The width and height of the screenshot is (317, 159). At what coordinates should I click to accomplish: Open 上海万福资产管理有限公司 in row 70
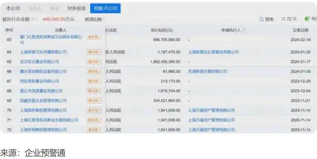click(x=211, y=110)
